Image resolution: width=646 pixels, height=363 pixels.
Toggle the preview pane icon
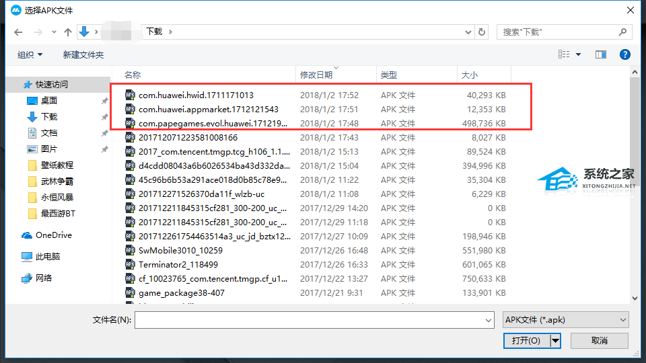click(601, 54)
